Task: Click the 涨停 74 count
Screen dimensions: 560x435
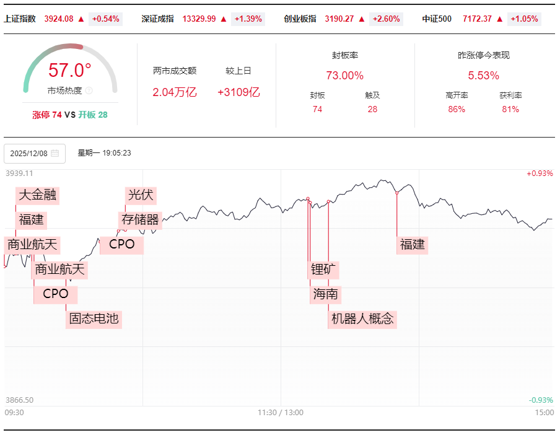Action: pyautogui.click(x=47, y=115)
